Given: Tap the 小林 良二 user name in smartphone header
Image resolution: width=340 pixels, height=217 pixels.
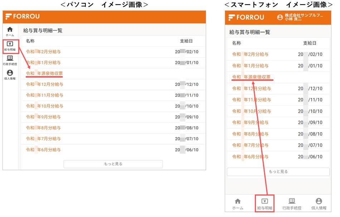Looking at the screenshot, I should point(293,19).
